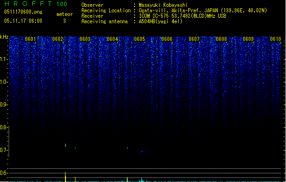Click the 0.7 kHz axis label
Screen dimensions: 286x182
click(x=4, y=150)
